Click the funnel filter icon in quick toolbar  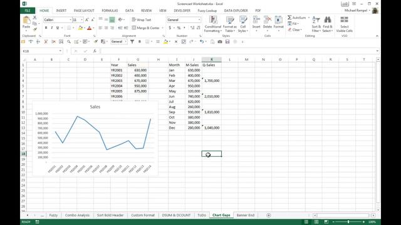132,42
